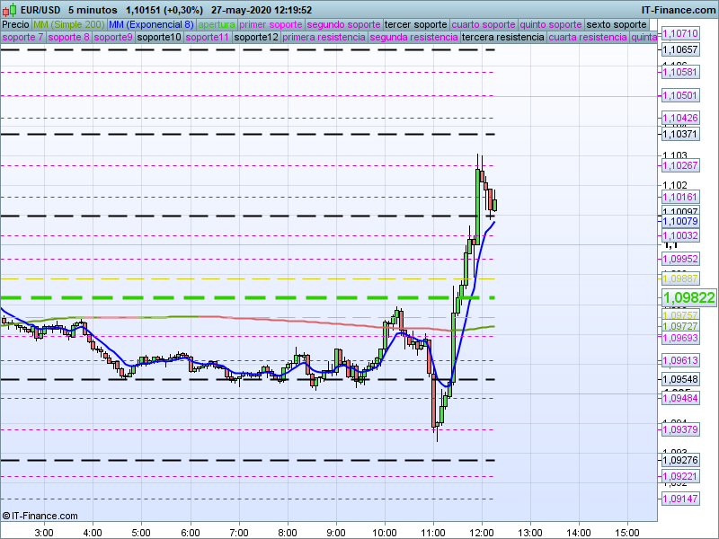This screenshot has width=719, height=539.
Task: Click the large green 1,09822 price label
Action: 688,297
